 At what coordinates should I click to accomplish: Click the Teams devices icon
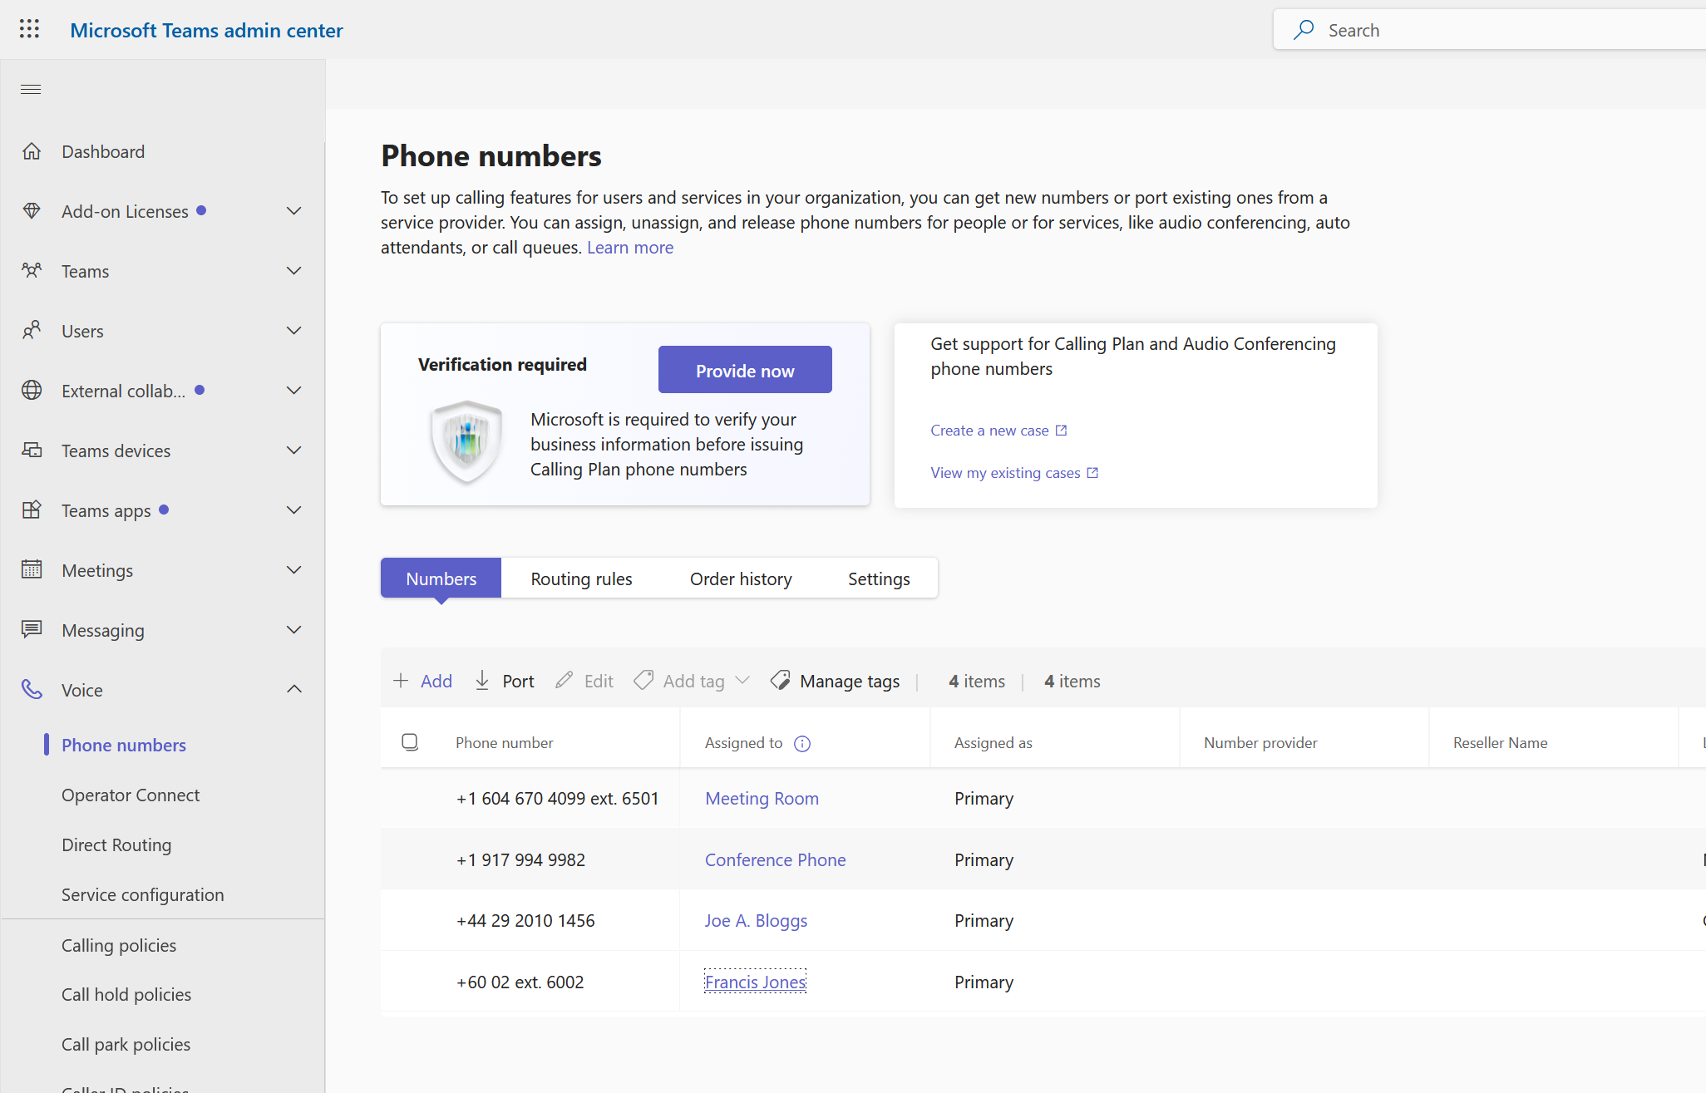coord(32,450)
